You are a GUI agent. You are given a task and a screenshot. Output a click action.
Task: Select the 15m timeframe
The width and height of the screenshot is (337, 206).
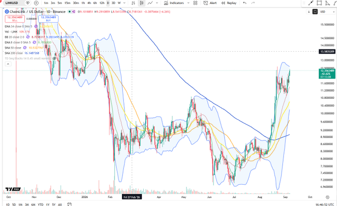pos(67,3)
